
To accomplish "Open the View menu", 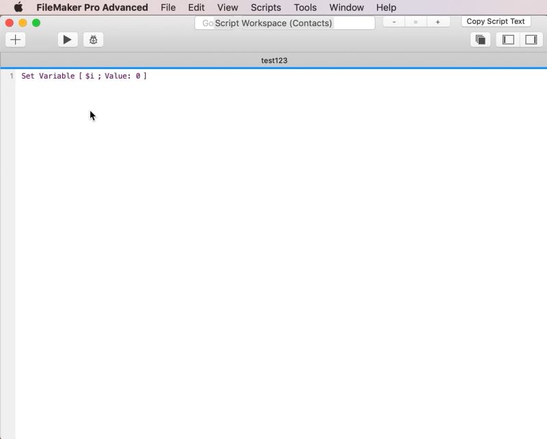I will click(x=228, y=8).
